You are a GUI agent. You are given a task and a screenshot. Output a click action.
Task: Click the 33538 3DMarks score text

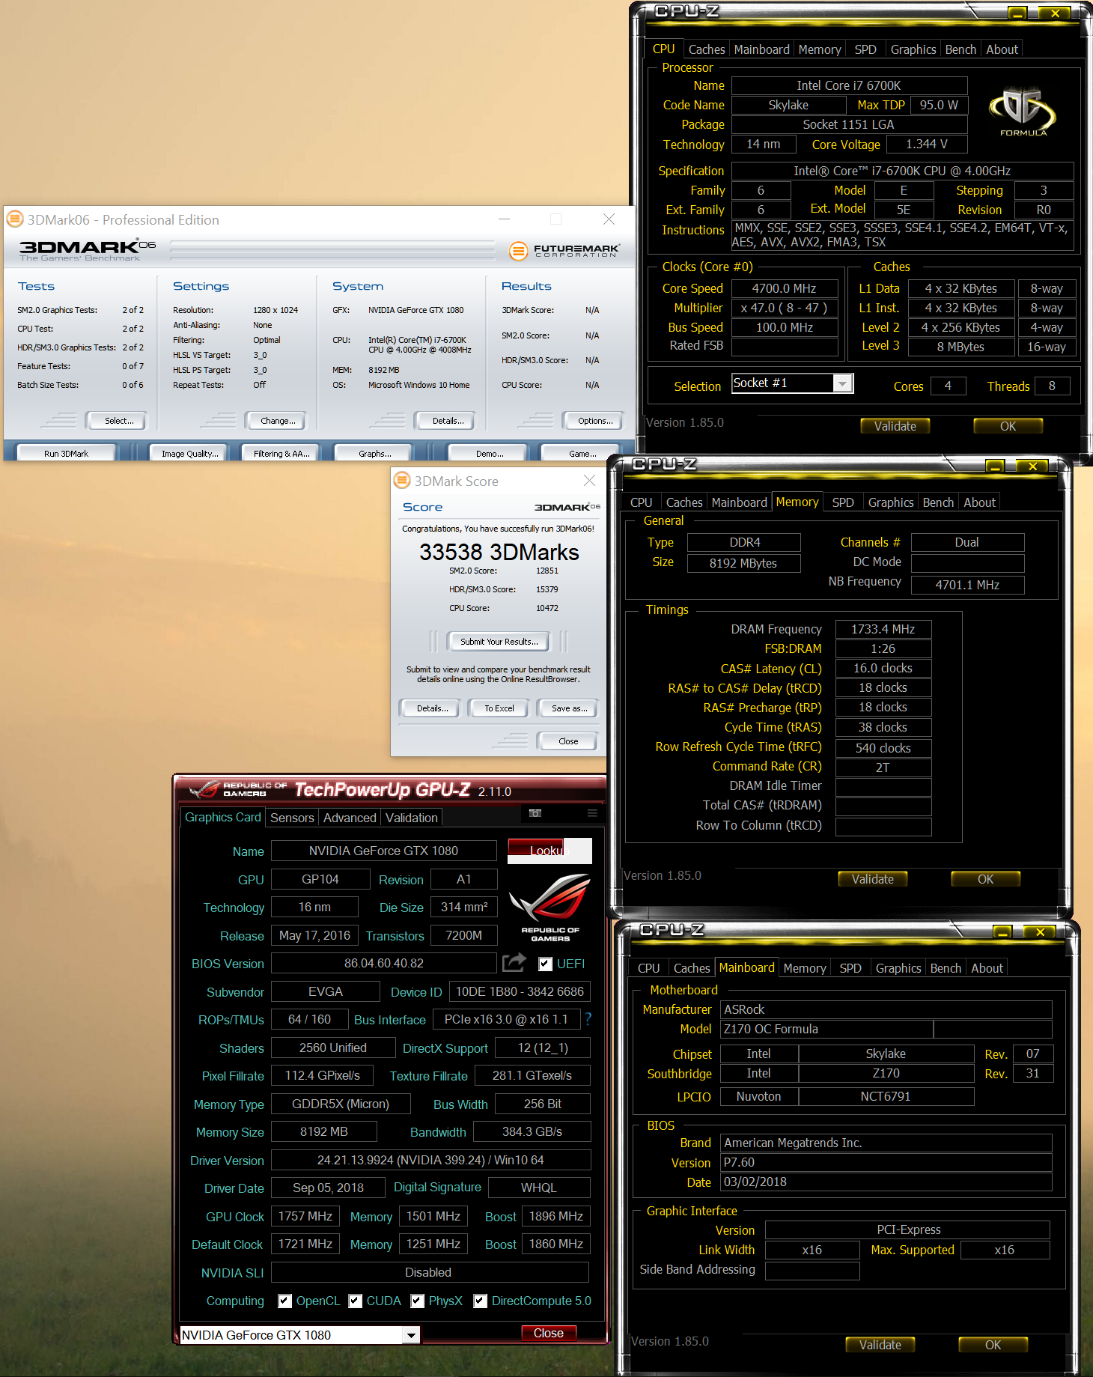[x=499, y=552]
